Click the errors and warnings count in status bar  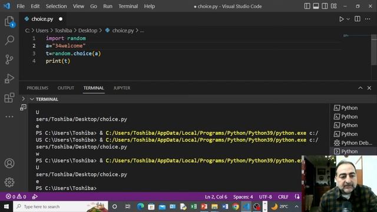[x=16, y=197]
